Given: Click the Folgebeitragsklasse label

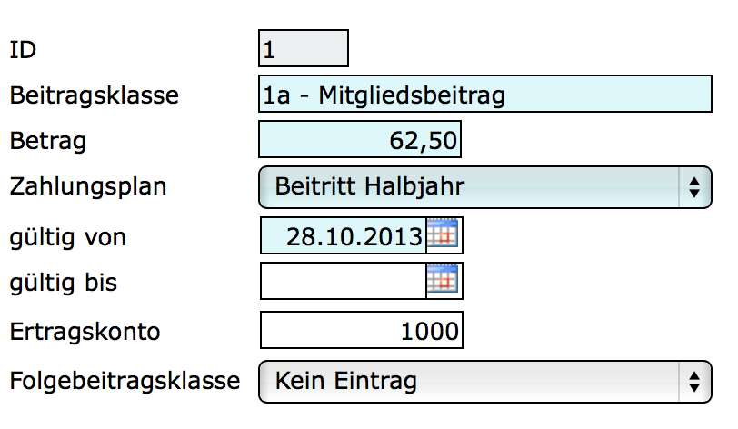Looking at the screenshot, I should 125,380.
